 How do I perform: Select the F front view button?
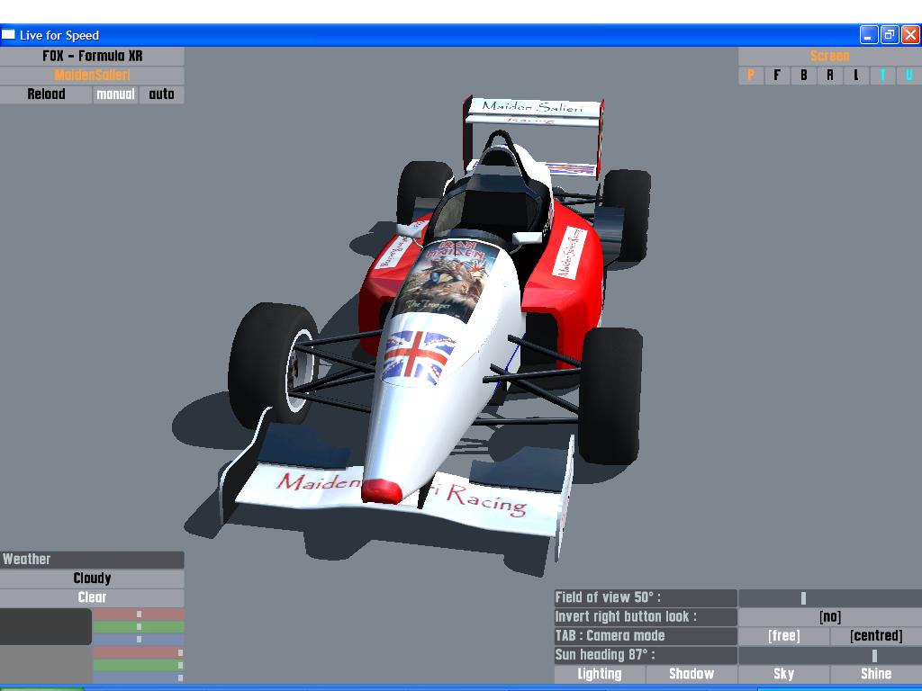(777, 76)
